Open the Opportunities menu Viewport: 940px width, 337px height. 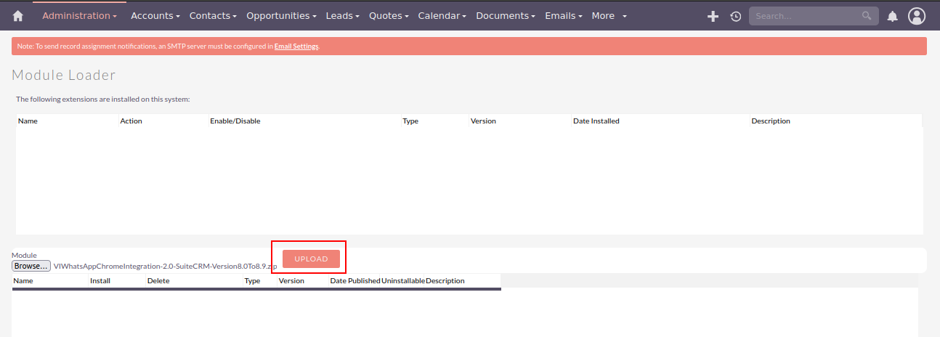click(x=281, y=15)
